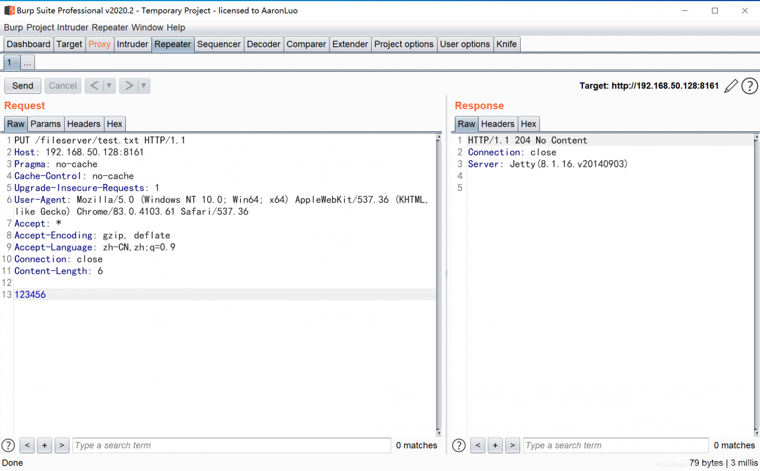This screenshot has height=471, width=760.
Task: Click the pencil icon to edit target
Action: coord(731,86)
